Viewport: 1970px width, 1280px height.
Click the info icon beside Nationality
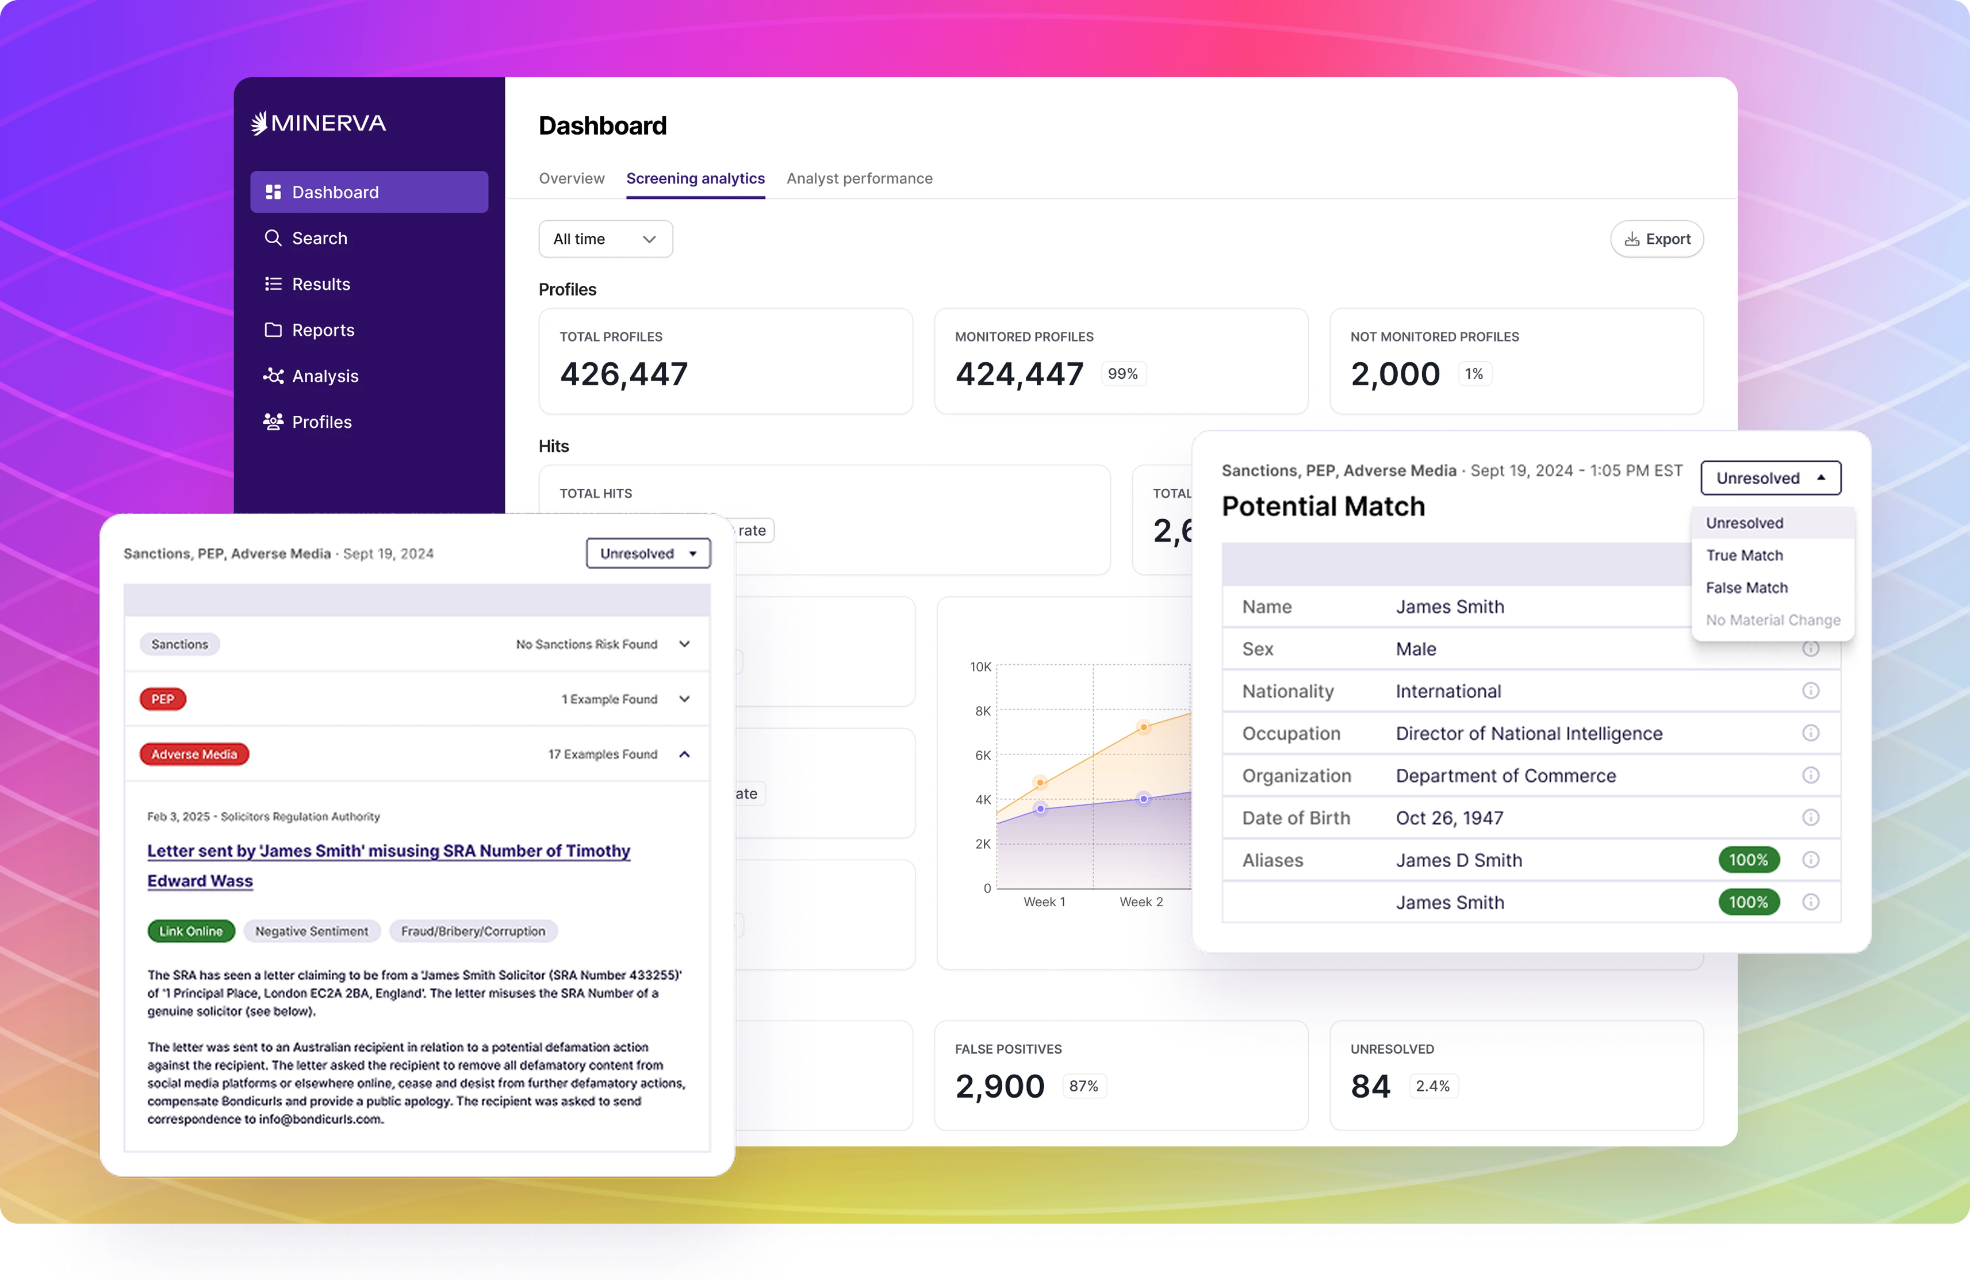[1811, 691]
